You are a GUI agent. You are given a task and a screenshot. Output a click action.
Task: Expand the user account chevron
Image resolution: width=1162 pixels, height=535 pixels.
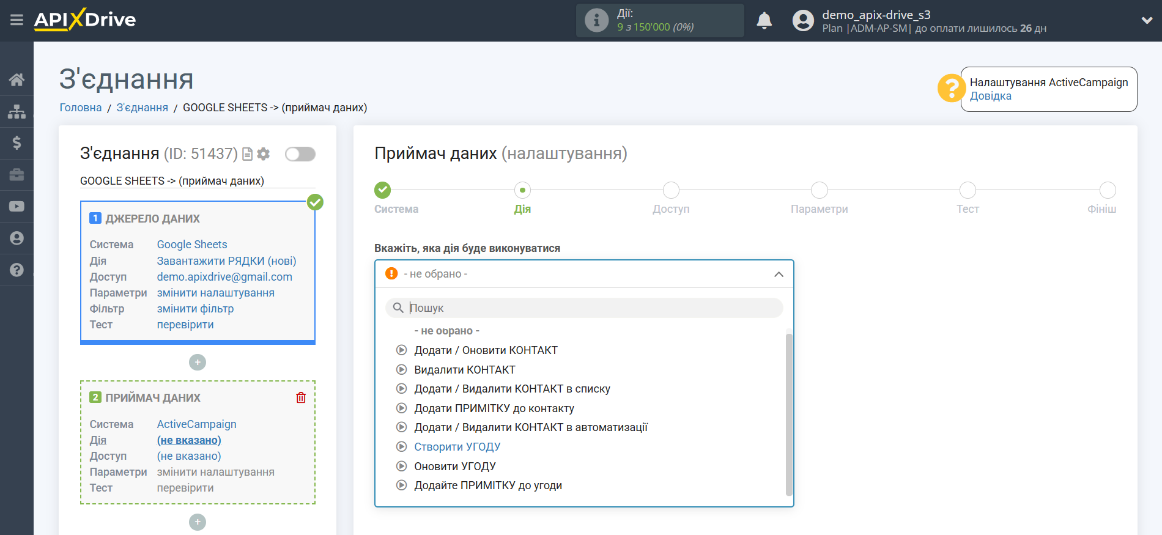(1147, 20)
